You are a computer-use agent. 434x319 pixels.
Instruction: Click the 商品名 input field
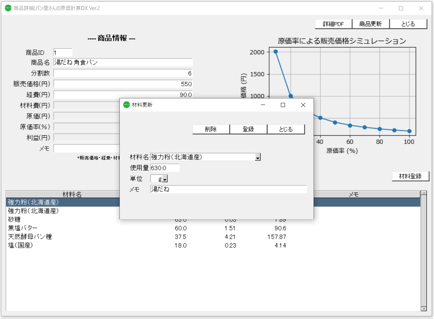(123, 63)
